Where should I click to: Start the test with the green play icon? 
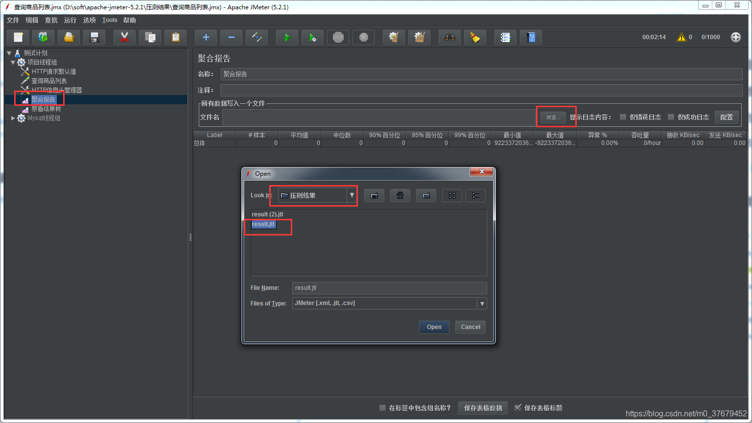click(x=287, y=37)
